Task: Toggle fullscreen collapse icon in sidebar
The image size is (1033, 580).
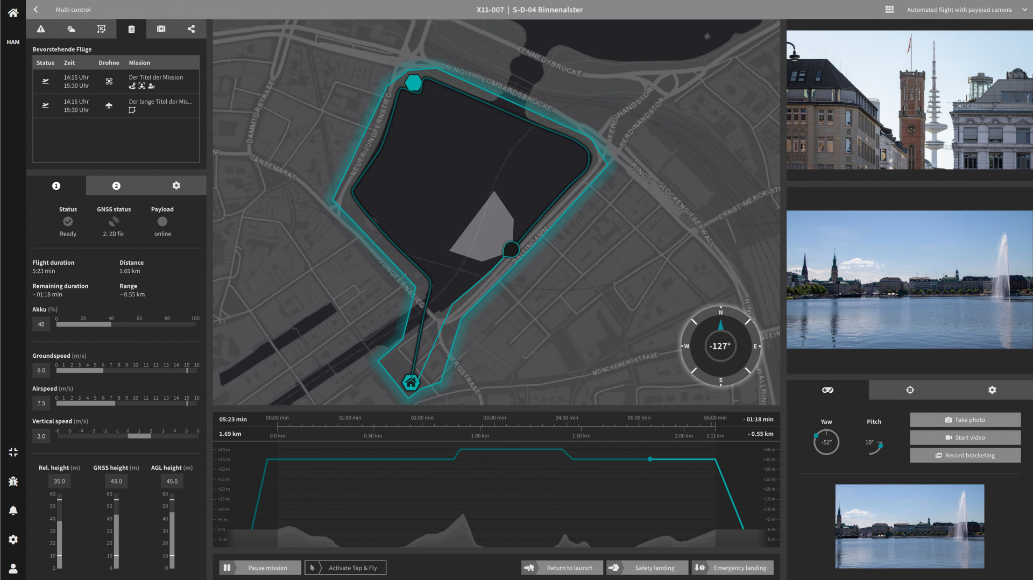Action: [13, 452]
